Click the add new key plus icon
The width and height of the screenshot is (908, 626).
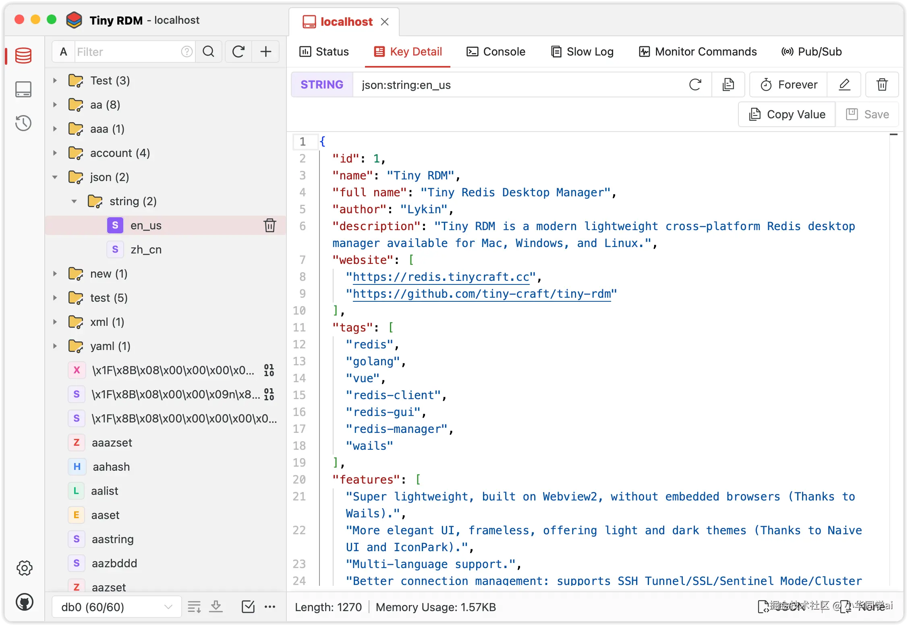tap(265, 51)
